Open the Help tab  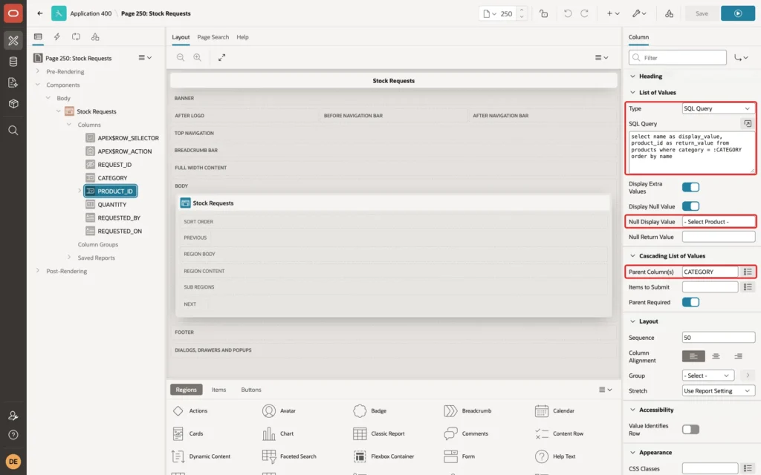(x=242, y=37)
